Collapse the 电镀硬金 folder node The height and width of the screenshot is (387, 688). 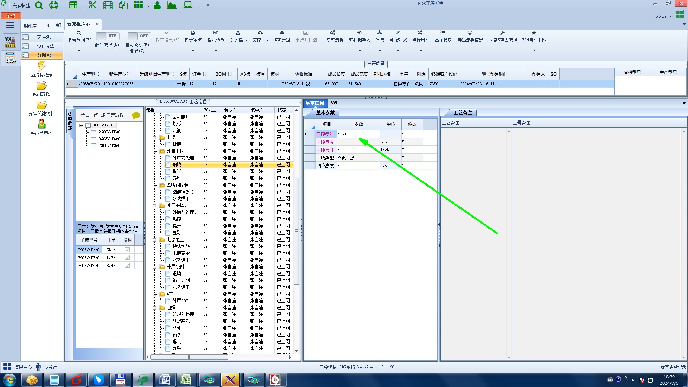pyautogui.click(x=155, y=240)
